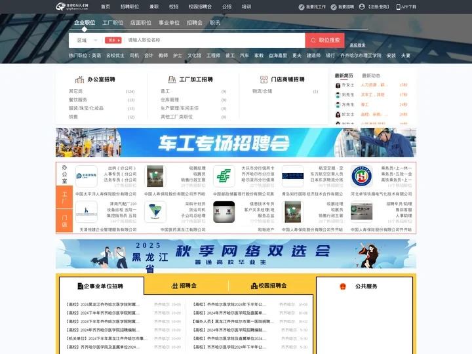This screenshot has height=354, width=472.
Task: Open 校招 in top navigation
Action: point(174,7)
